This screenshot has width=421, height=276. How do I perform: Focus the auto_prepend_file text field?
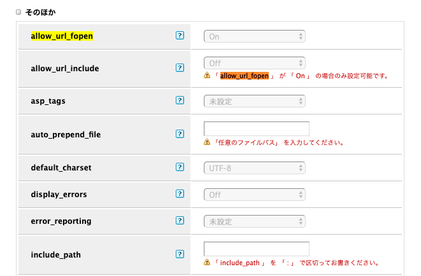tap(257, 128)
